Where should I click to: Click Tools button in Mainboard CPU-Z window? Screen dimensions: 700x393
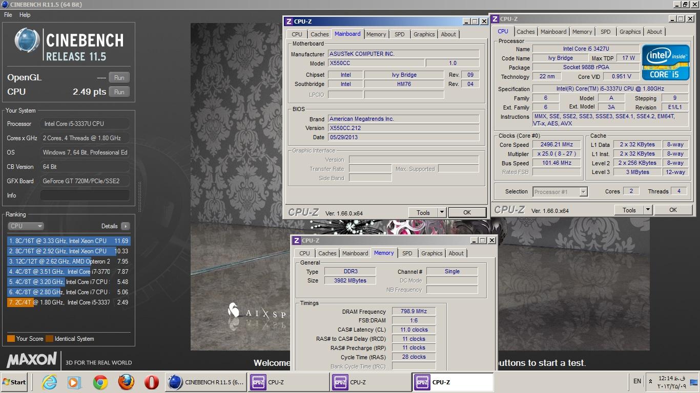pos(423,212)
